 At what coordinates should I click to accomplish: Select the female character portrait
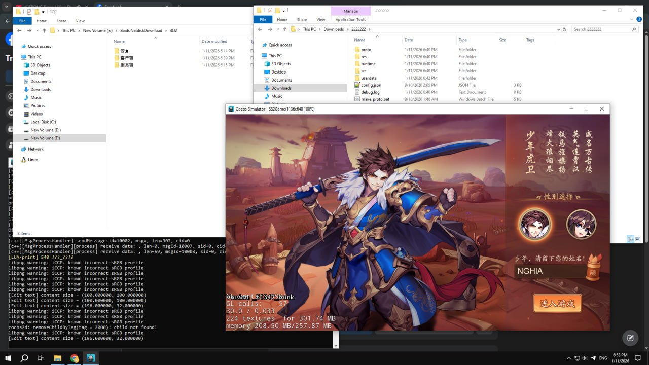click(x=581, y=224)
